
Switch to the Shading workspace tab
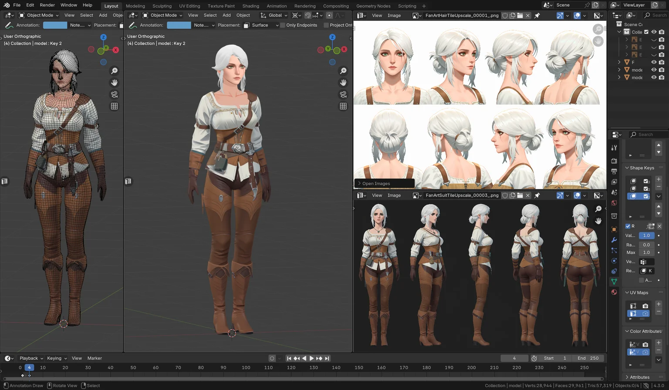pos(250,6)
